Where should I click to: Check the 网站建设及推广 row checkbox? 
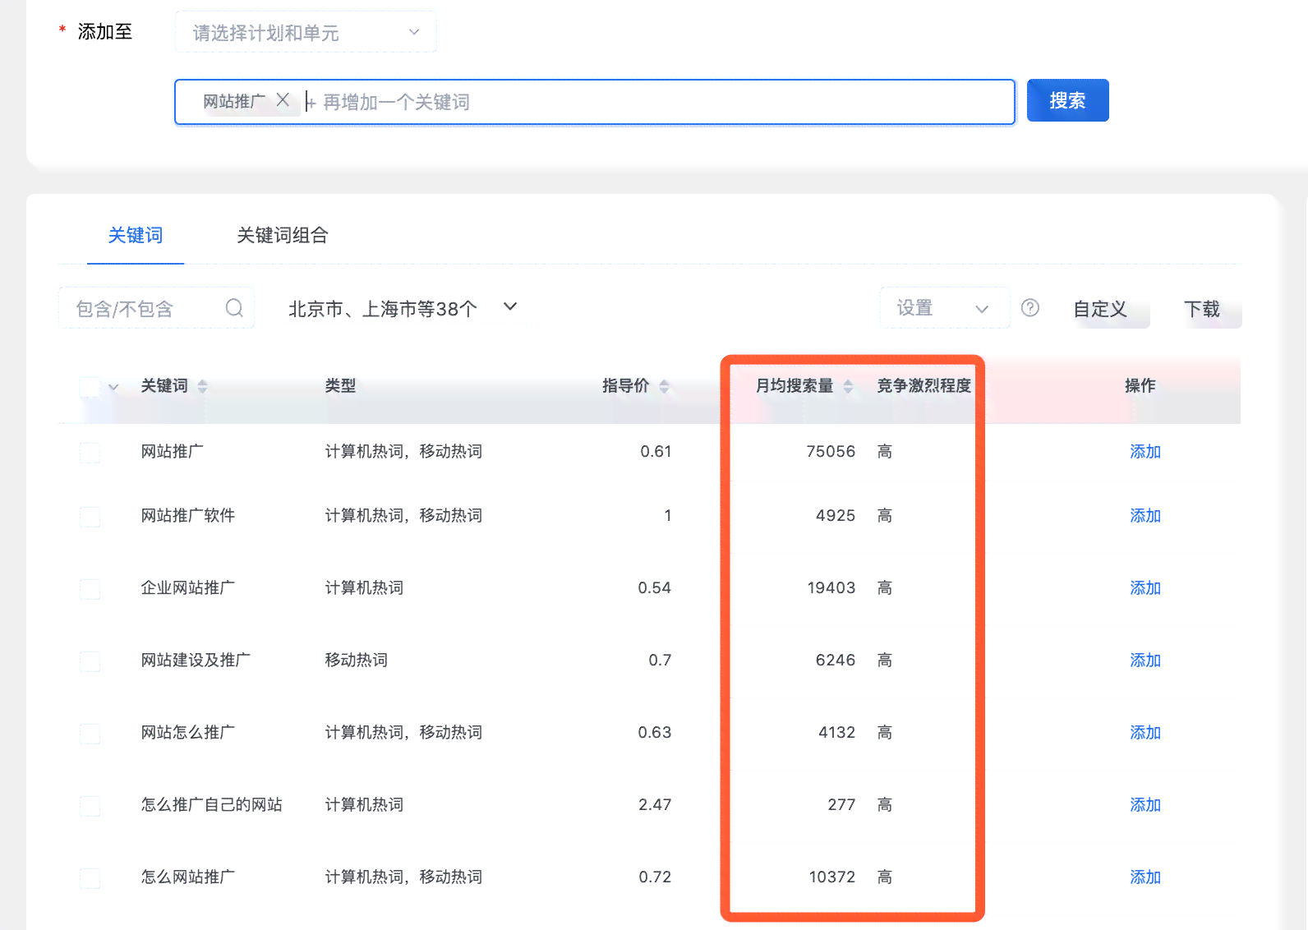[x=90, y=661]
